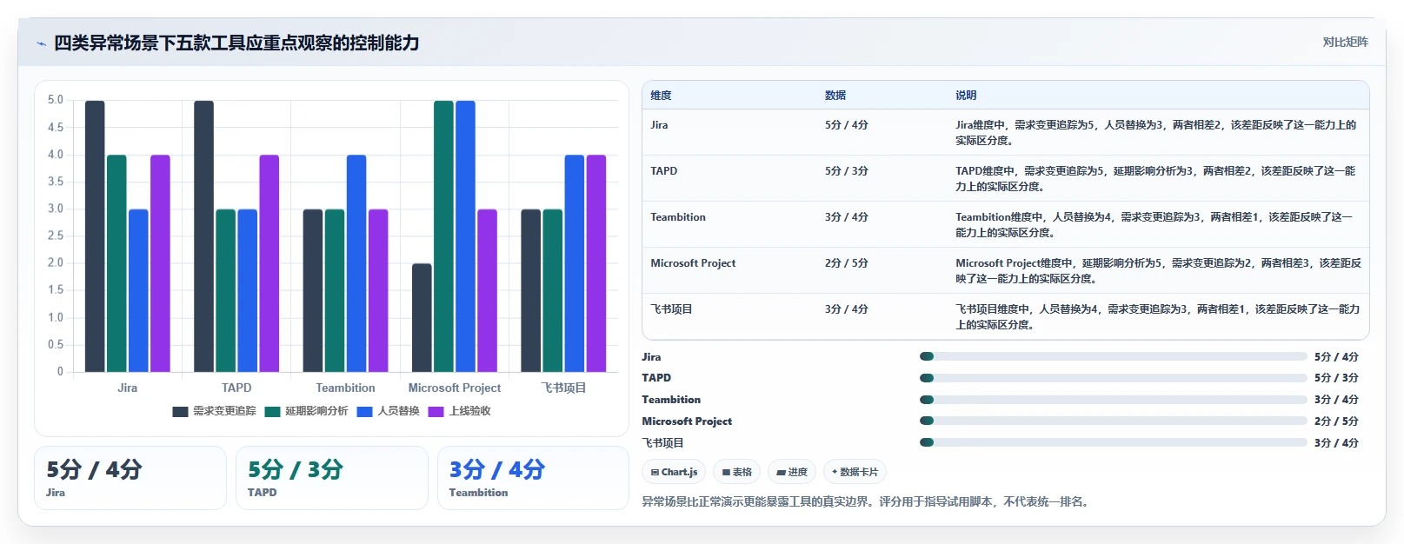Click the purple 上线验收 bar for Microsoft Project
The width and height of the screenshot is (1404, 544).
487,290
